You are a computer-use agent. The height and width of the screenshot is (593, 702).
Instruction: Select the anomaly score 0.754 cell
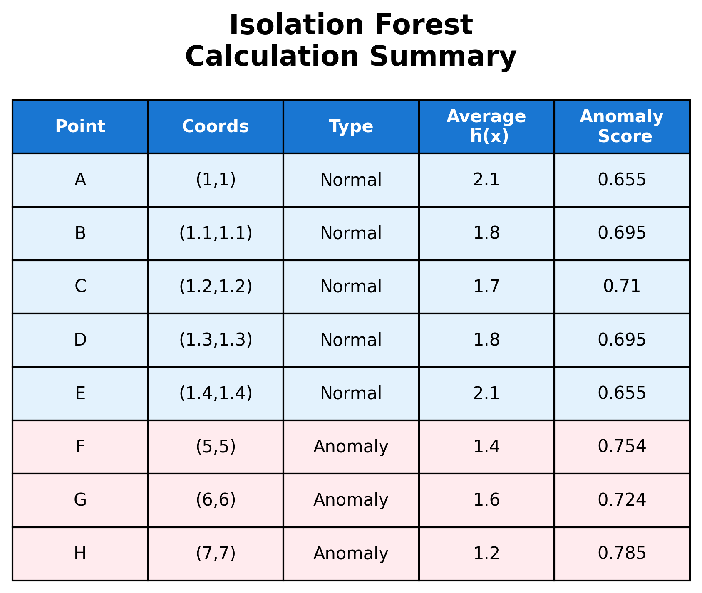622,447
